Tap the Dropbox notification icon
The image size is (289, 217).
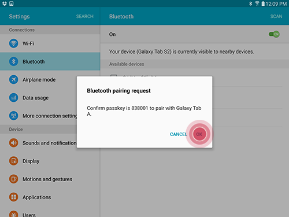pyautogui.click(x=5, y=3)
